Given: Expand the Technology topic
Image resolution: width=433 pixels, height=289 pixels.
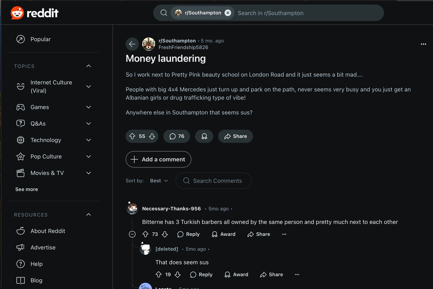Looking at the screenshot, I should (88, 140).
